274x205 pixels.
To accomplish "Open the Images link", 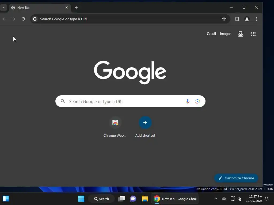I will tap(225, 34).
